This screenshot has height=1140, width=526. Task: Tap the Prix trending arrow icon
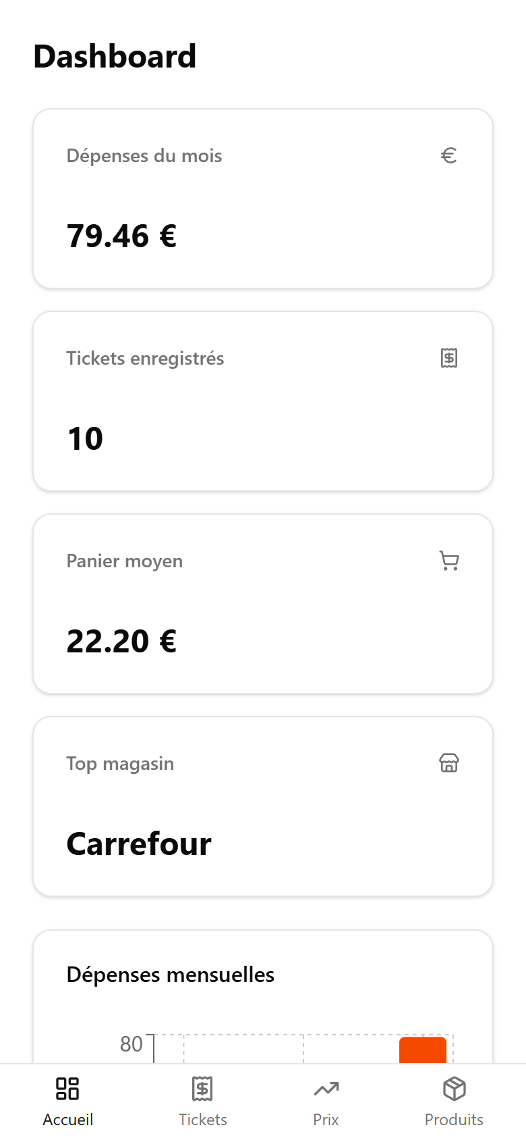(x=326, y=1089)
